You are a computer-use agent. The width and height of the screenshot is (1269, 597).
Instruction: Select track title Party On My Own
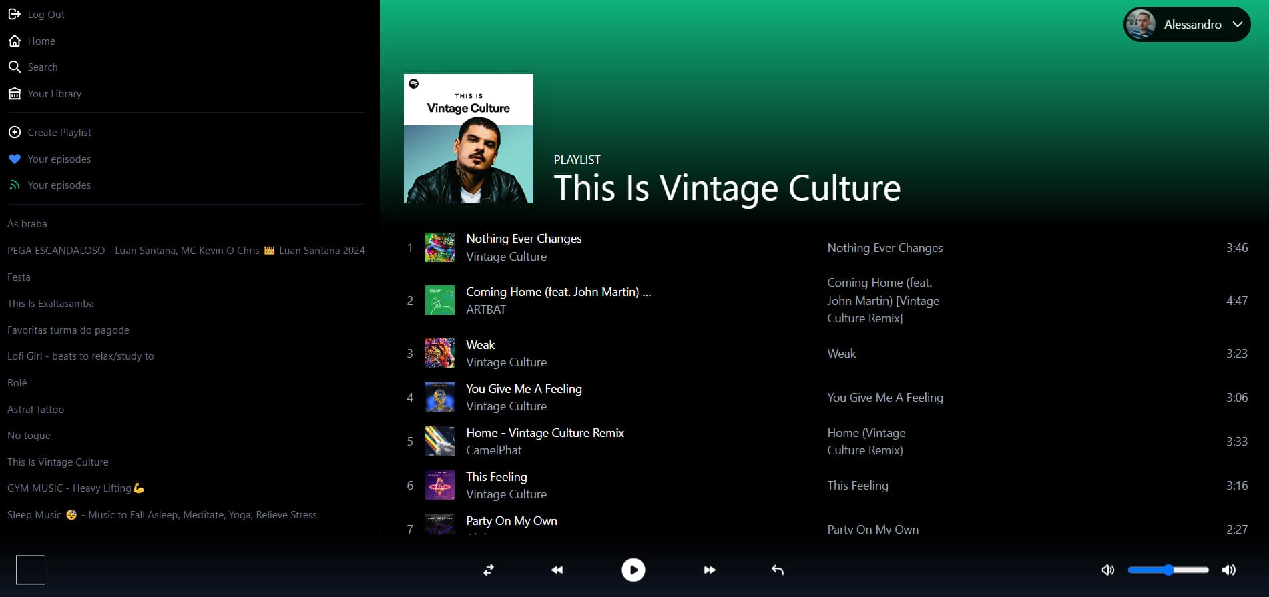coord(511,521)
